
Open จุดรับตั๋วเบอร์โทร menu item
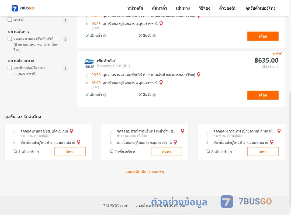[x=260, y=8]
